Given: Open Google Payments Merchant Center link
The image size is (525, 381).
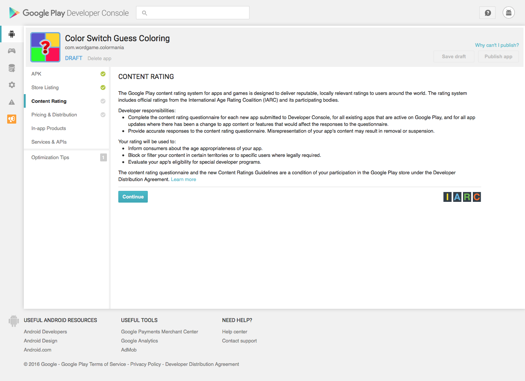Looking at the screenshot, I should point(160,332).
